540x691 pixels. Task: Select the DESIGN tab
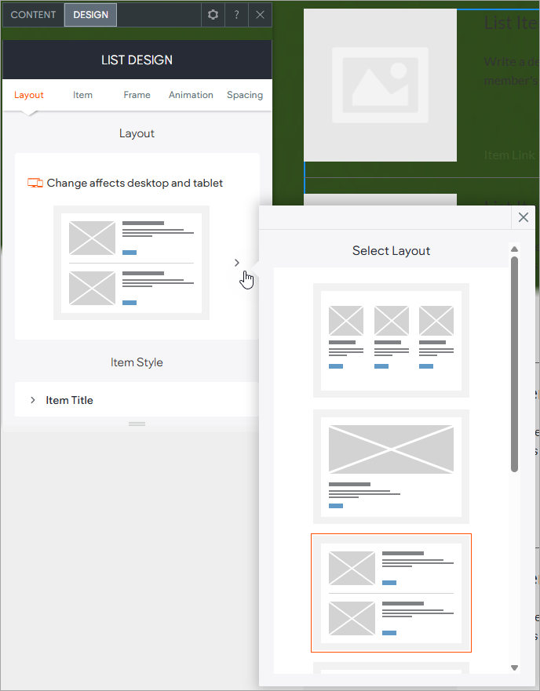coord(90,15)
